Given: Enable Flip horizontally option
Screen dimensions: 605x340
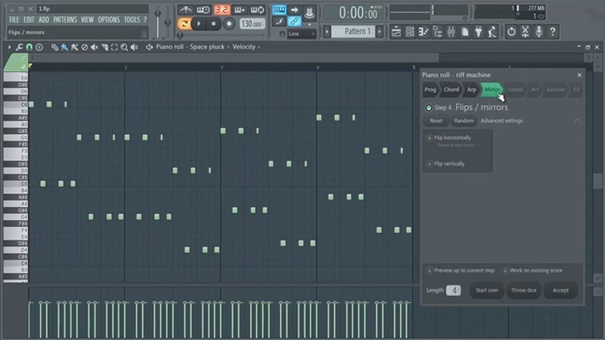Looking at the screenshot, I should 429,138.
